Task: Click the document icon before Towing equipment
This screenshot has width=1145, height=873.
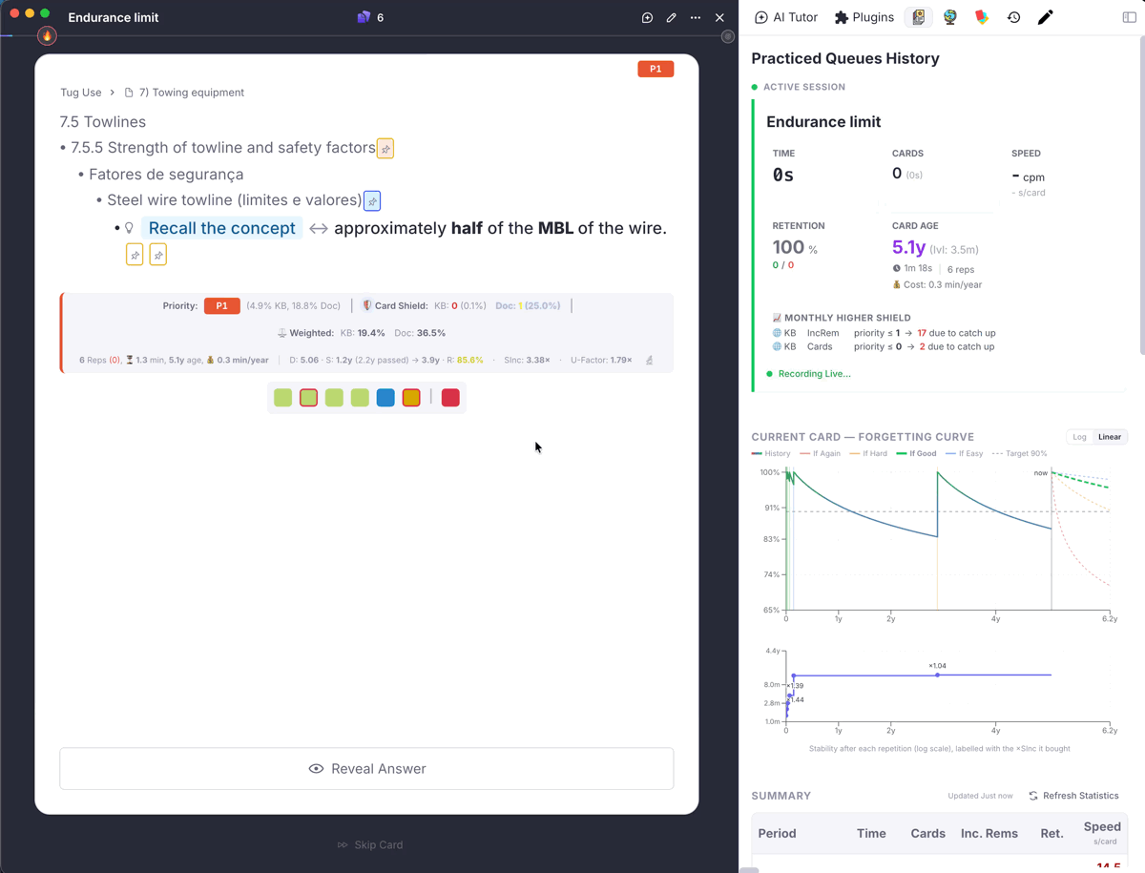Action: 129,93
